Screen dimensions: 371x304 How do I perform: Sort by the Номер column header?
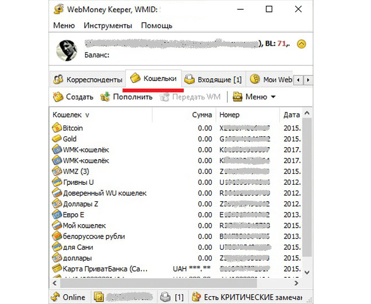(x=248, y=115)
